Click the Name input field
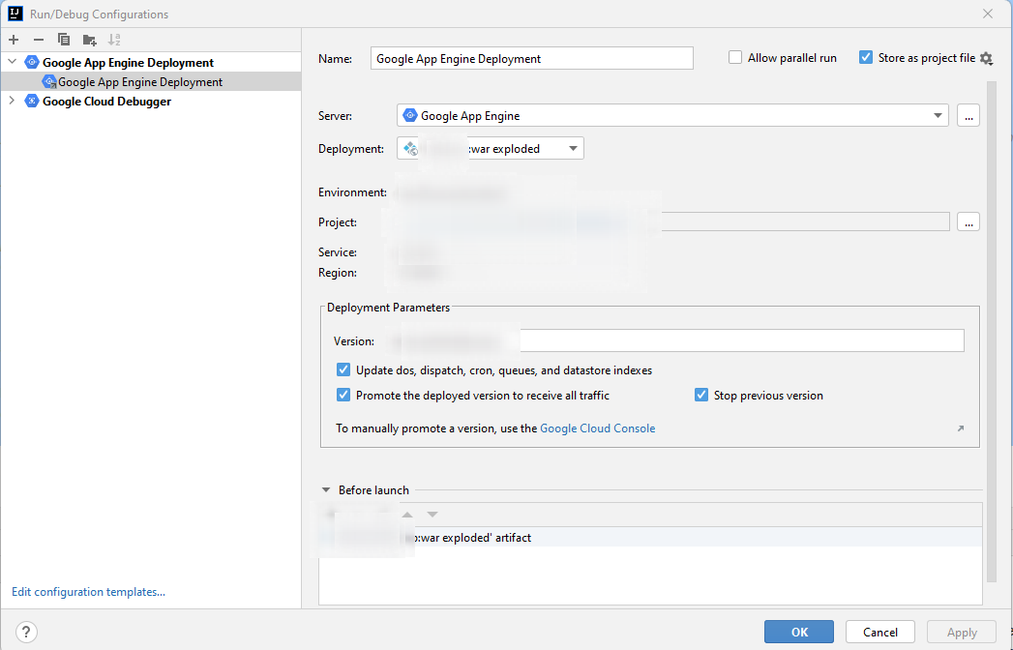 [532, 58]
